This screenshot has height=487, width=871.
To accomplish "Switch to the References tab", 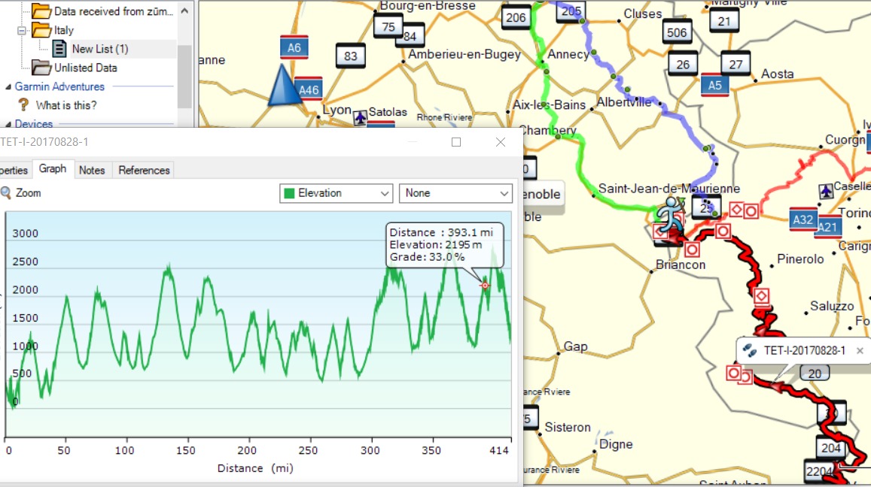I will pos(144,171).
